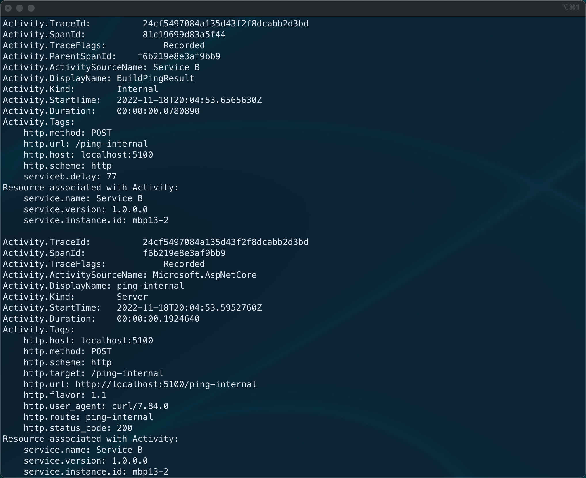Click the ⌥⌘1 window shortcut indicator
The image size is (586, 478).
click(570, 7)
